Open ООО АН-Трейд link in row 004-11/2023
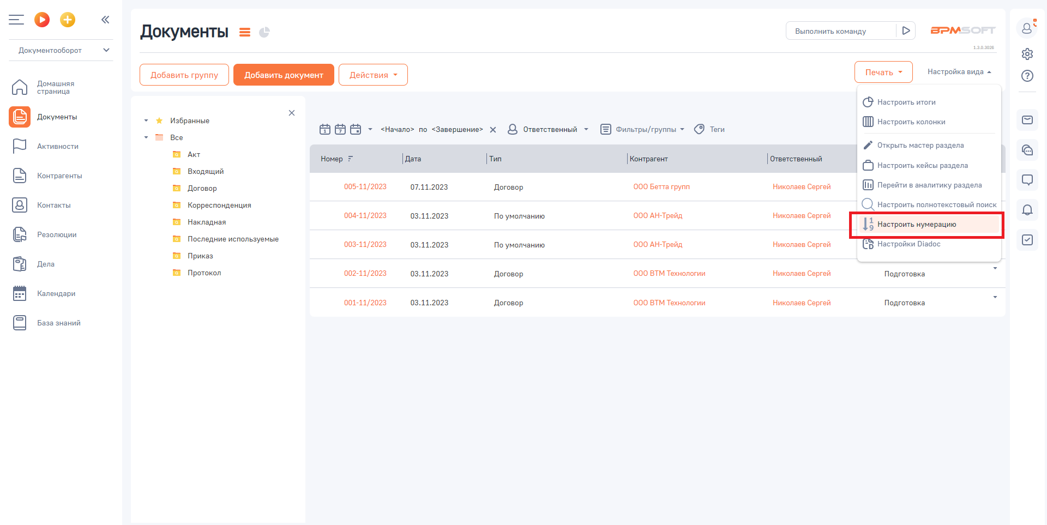The width and height of the screenshot is (1047, 525). tap(658, 215)
